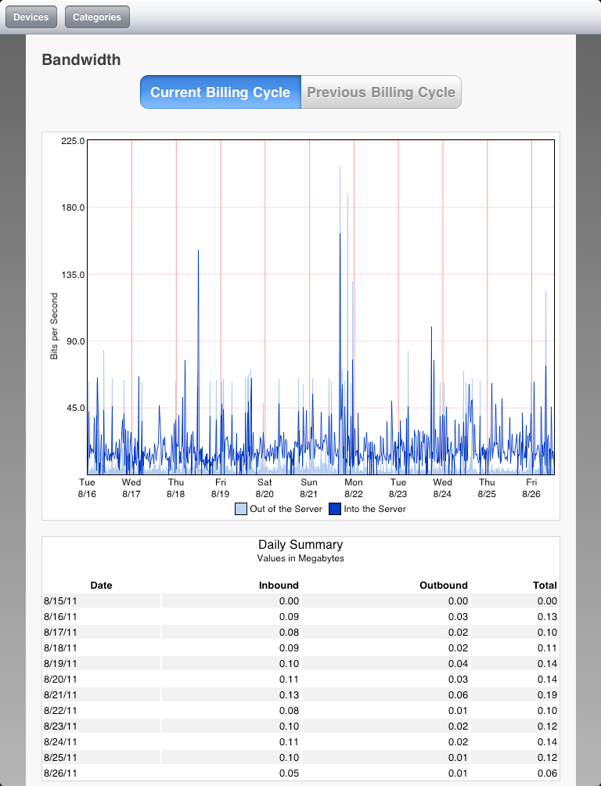The width and height of the screenshot is (601, 786).
Task: Click the Tue 8/16 label on chart axis
Action: (x=87, y=488)
